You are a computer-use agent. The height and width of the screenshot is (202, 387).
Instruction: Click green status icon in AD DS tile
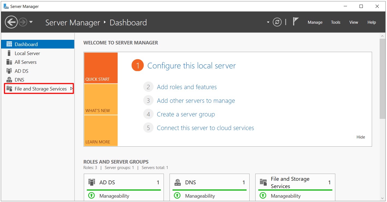[92, 195]
